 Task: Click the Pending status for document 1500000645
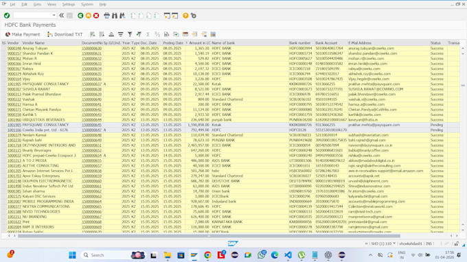tap(437, 125)
